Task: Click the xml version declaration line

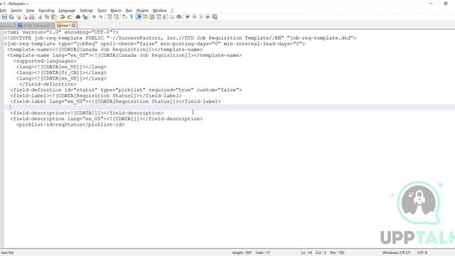Action: coord(61,32)
